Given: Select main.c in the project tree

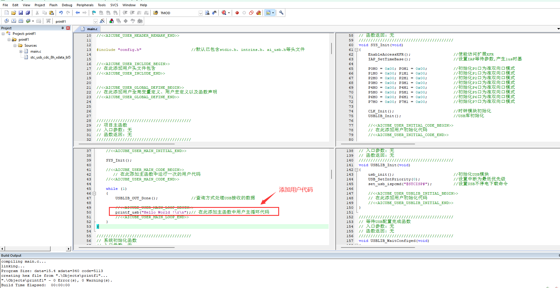Looking at the screenshot, I should pyautogui.click(x=36, y=51).
